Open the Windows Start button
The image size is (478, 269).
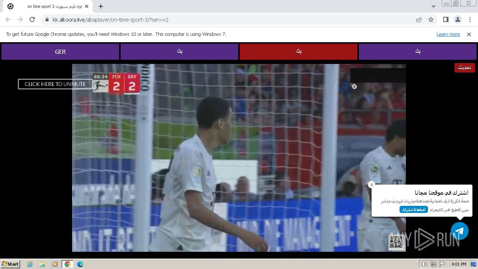click(10, 264)
